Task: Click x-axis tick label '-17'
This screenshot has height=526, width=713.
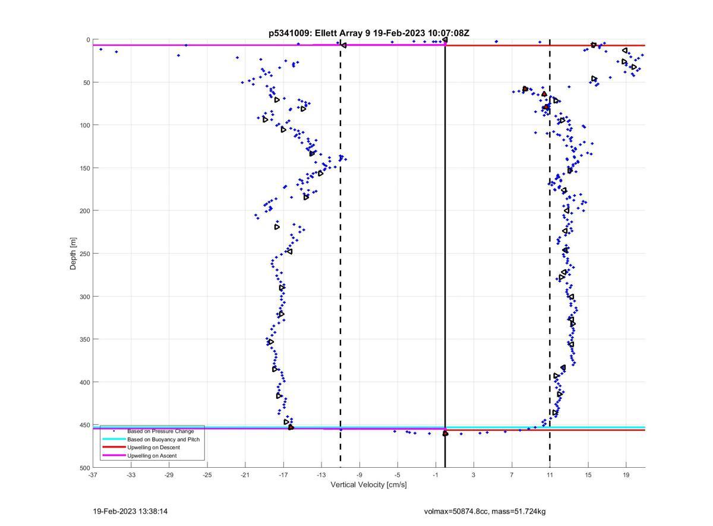Action: click(283, 475)
